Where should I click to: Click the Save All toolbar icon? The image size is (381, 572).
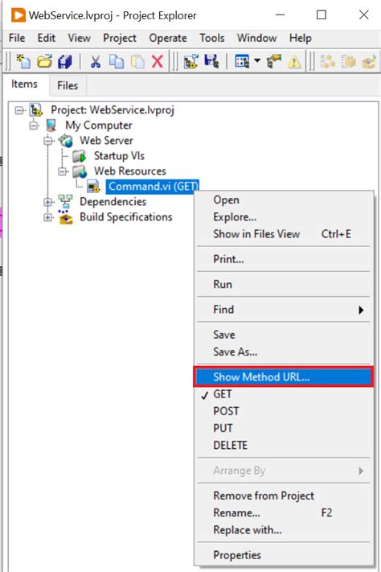pos(65,61)
